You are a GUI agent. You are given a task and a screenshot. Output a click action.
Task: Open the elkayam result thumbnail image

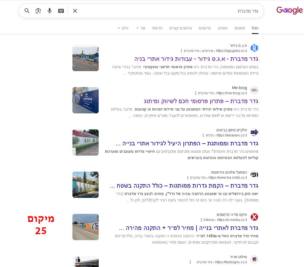(x=86, y=142)
